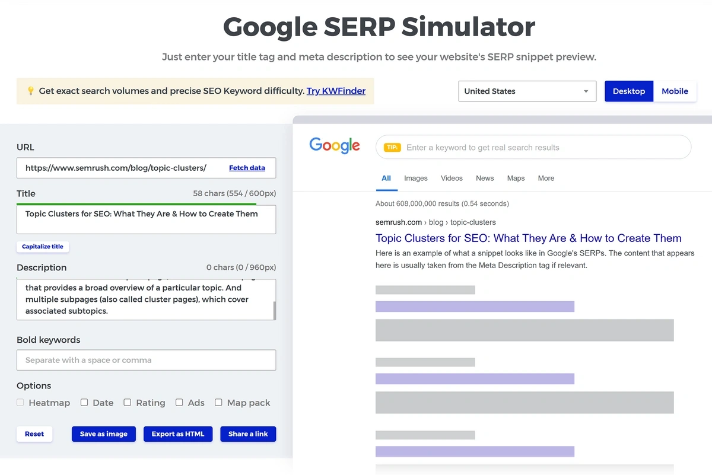
Task: Enable the Ads checkbox
Action: tap(179, 402)
